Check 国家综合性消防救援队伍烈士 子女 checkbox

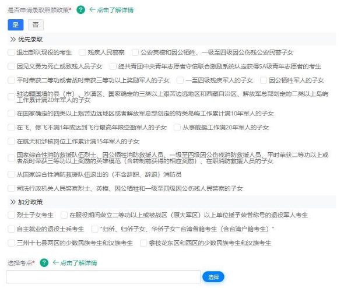11,158
